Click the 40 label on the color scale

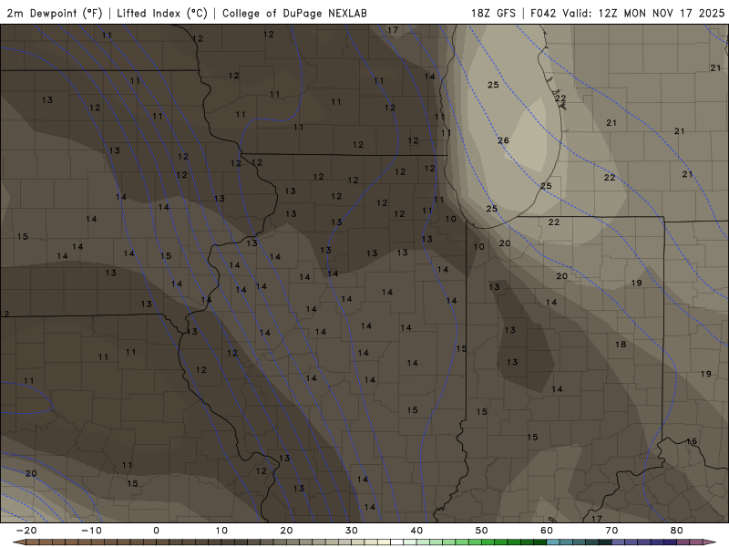point(416,531)
